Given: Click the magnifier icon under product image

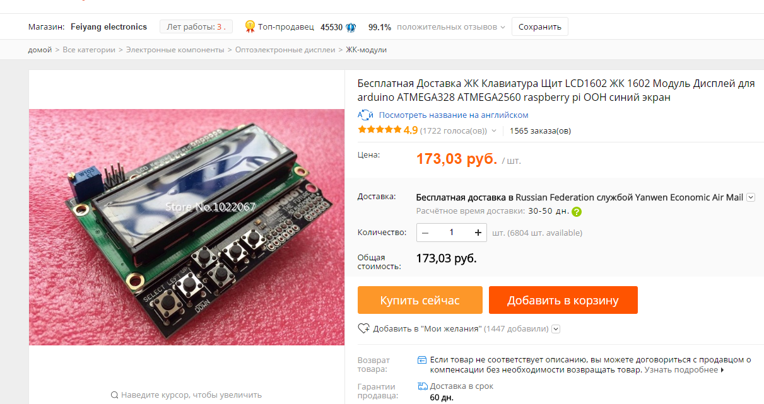Looking at the screenshot, I should point(114,395).
